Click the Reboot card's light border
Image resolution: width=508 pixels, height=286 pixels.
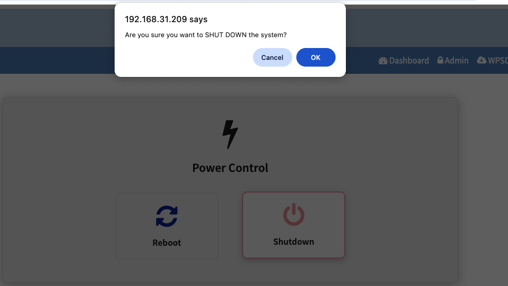coord(116,226)
